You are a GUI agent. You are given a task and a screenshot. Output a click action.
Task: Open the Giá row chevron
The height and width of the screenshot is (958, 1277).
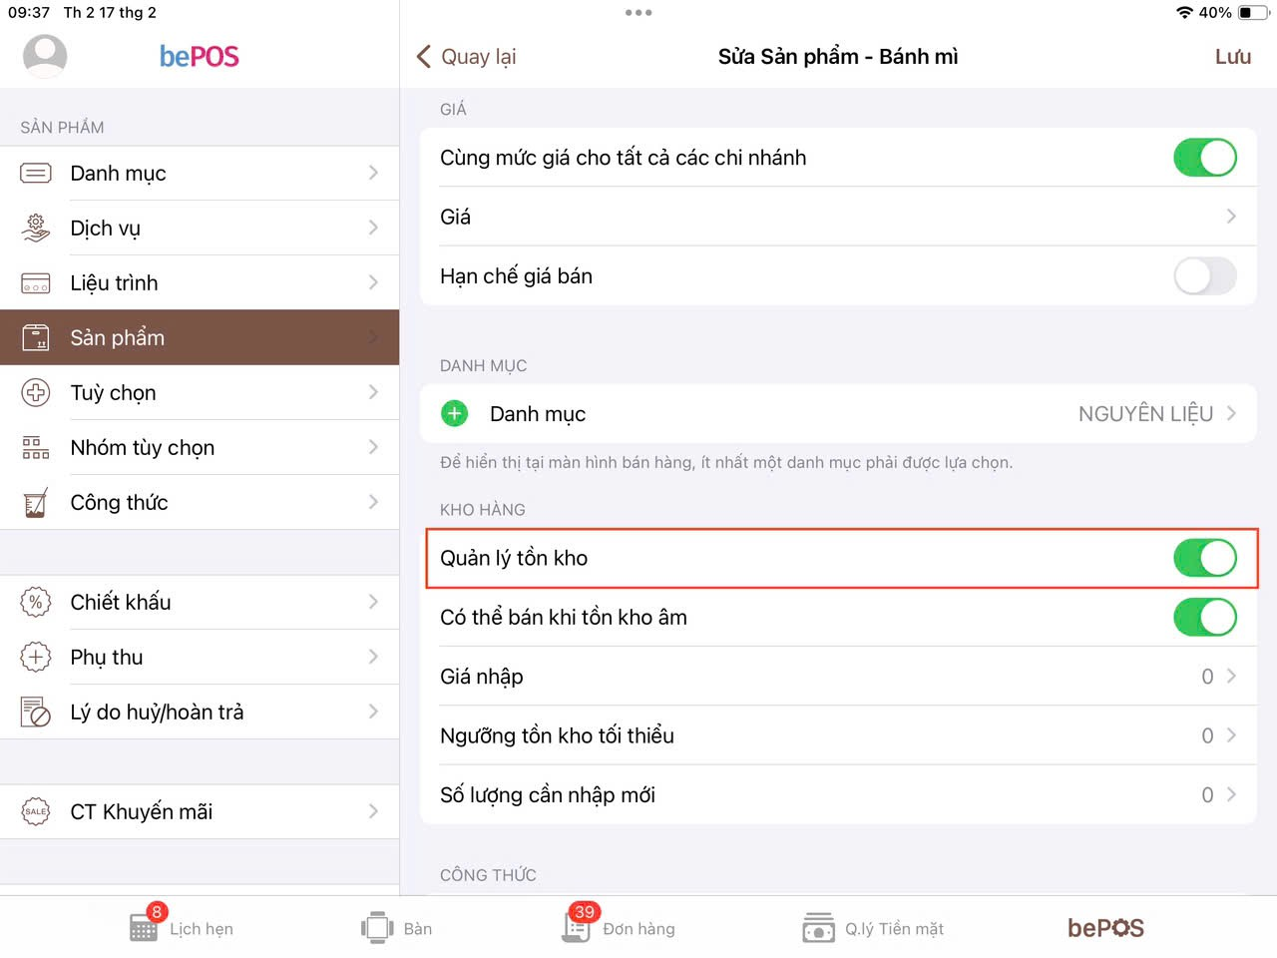(x=1230, y=217)
